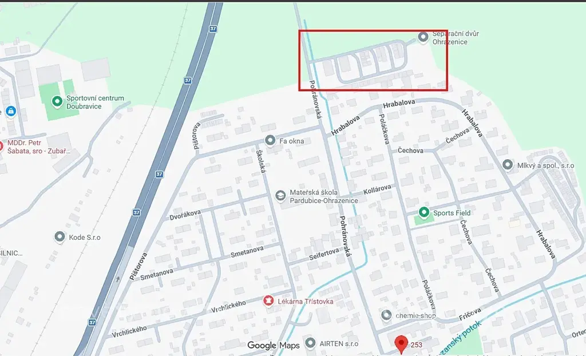586x356 pixels.
Task: Open the Mlkvý a spol. marker
Action: (507, 164)
